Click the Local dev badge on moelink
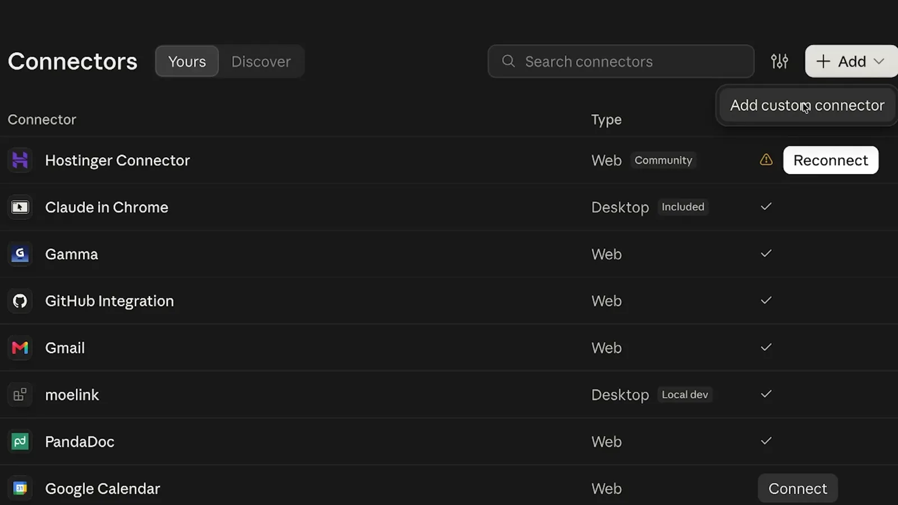 pyautogui.click(x=685, y=394)
